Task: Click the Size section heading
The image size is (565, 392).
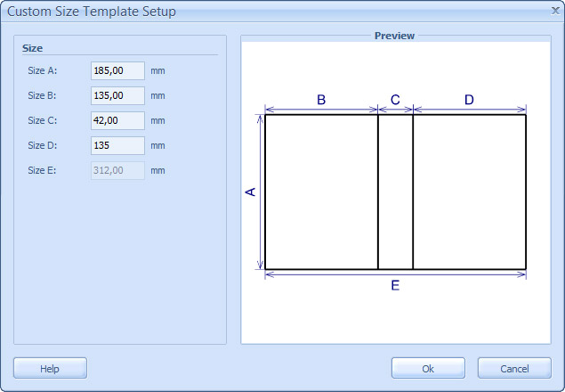Action: [32, 48]
